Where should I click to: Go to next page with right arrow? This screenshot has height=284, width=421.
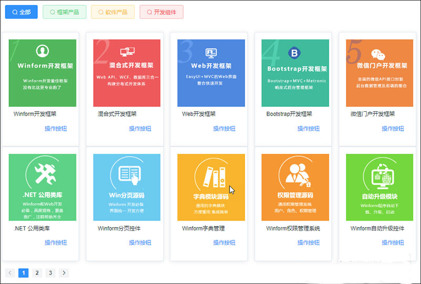pos(64,273)
